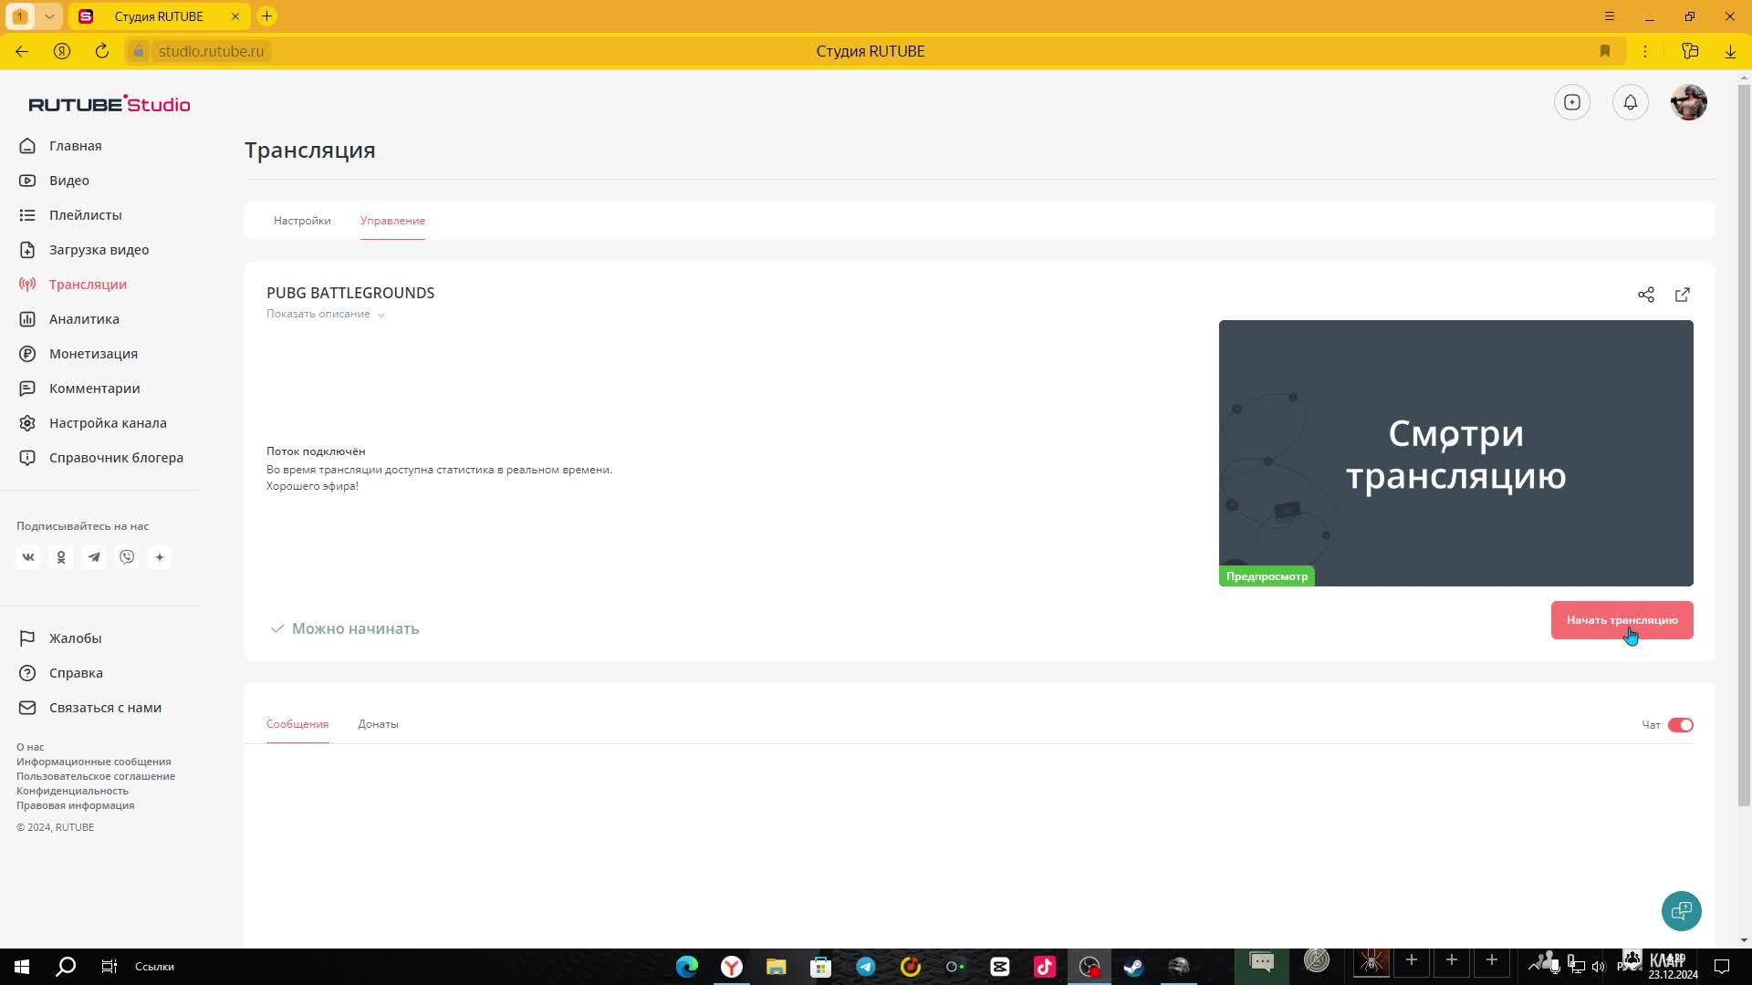Image resolution: width=1752 pixels, height=985 pixels.
Task: Open the user avatar menu
Action: point(1688,102)
